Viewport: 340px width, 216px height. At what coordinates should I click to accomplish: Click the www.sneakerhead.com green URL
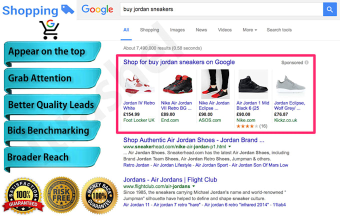175,146
